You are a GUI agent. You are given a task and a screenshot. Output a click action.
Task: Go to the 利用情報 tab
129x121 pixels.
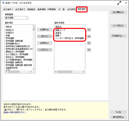(51, 9)
